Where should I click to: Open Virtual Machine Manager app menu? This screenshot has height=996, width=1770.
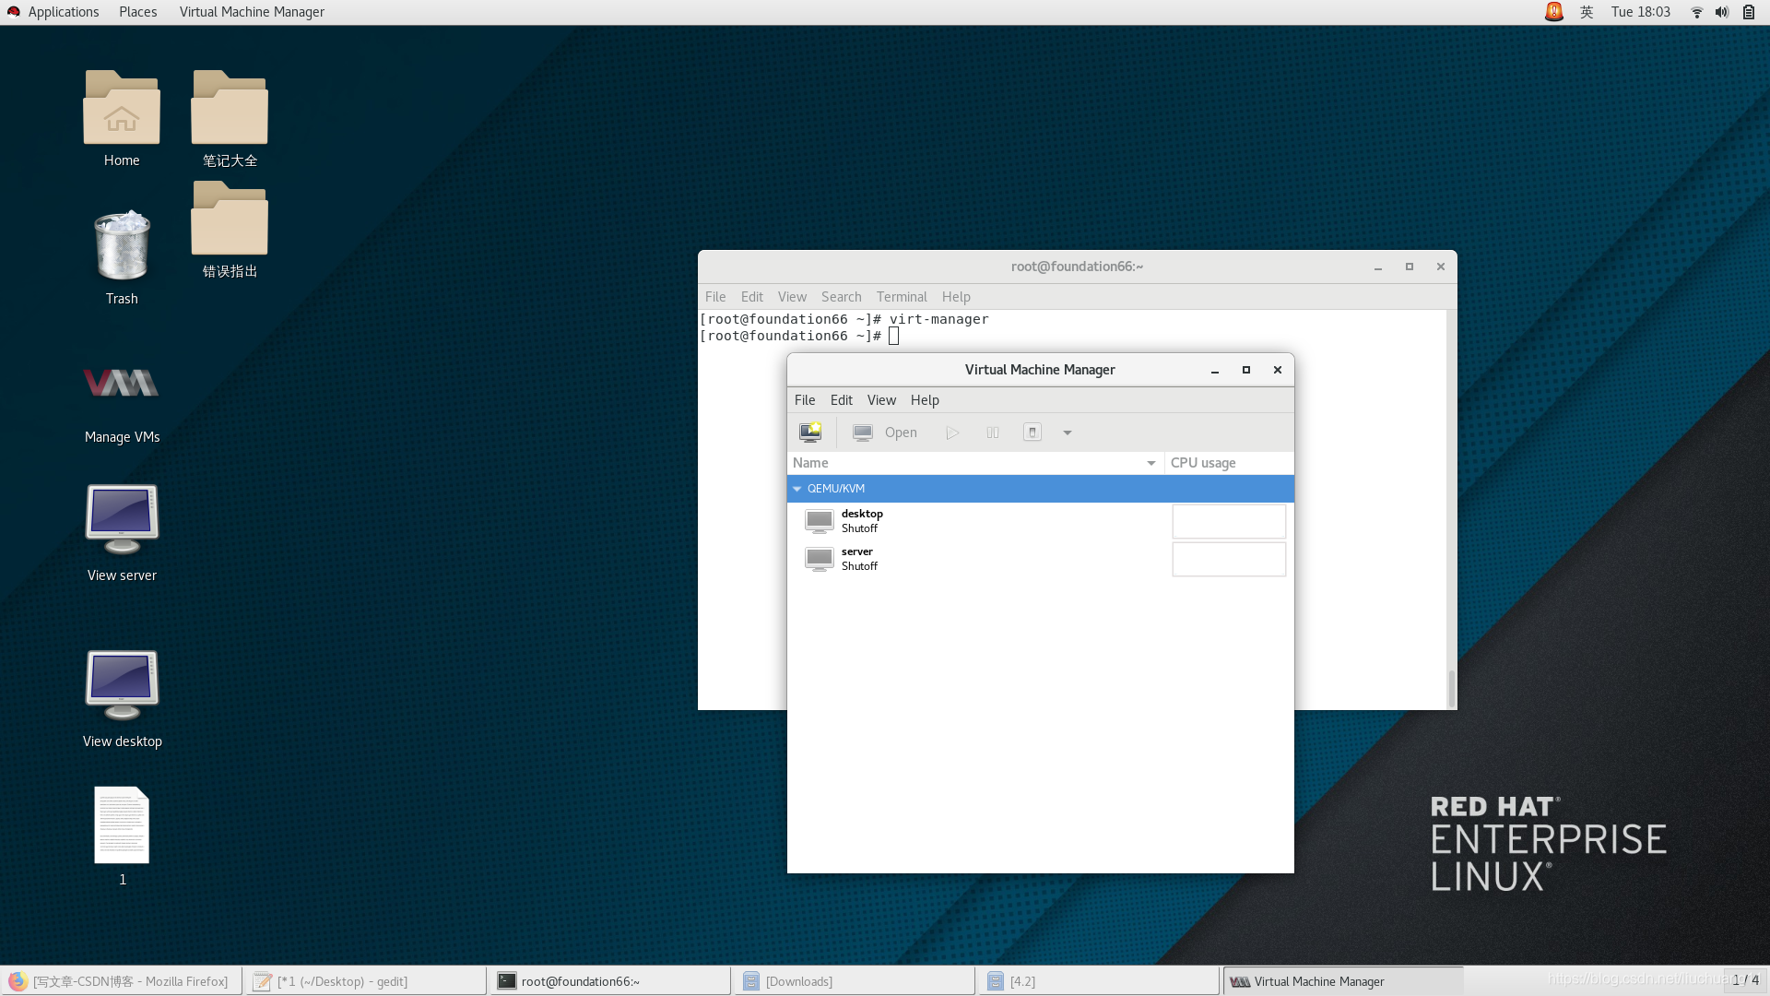pos(252,12)
